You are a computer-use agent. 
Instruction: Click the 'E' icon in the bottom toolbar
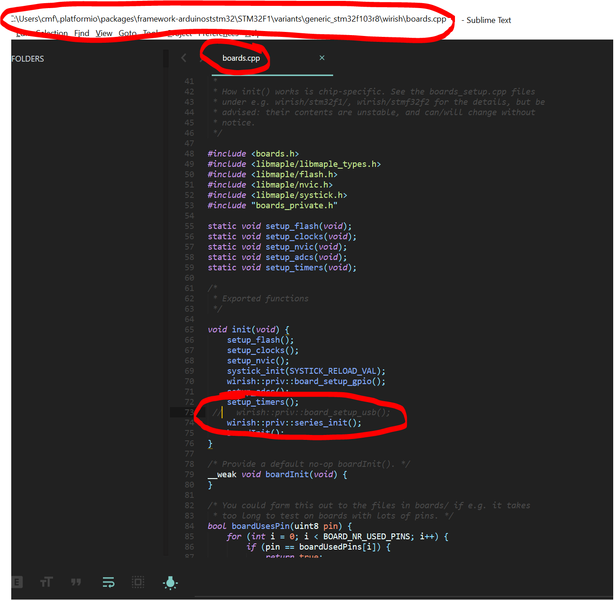coord(17,582)
